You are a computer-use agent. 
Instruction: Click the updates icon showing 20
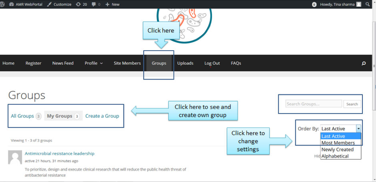coord(78,4)
